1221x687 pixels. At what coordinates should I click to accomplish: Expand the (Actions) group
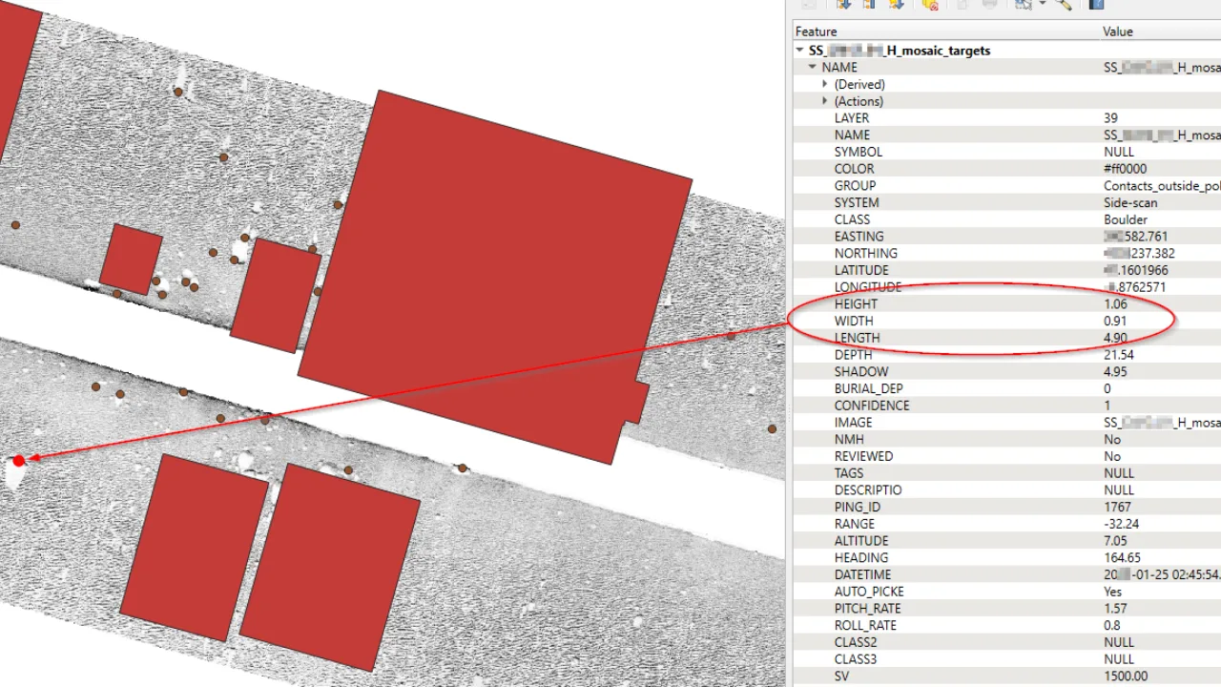825,101
